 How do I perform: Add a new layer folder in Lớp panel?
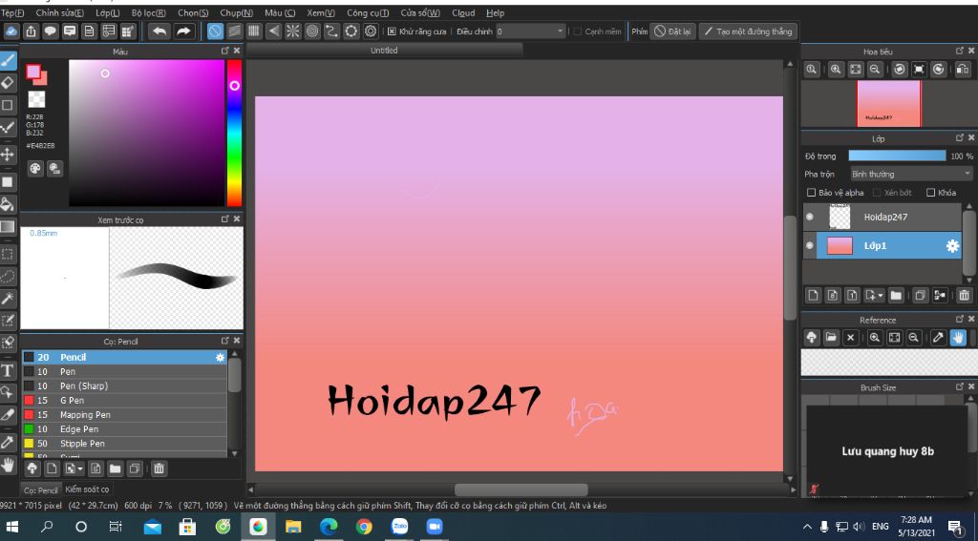[x=896, y=296]
